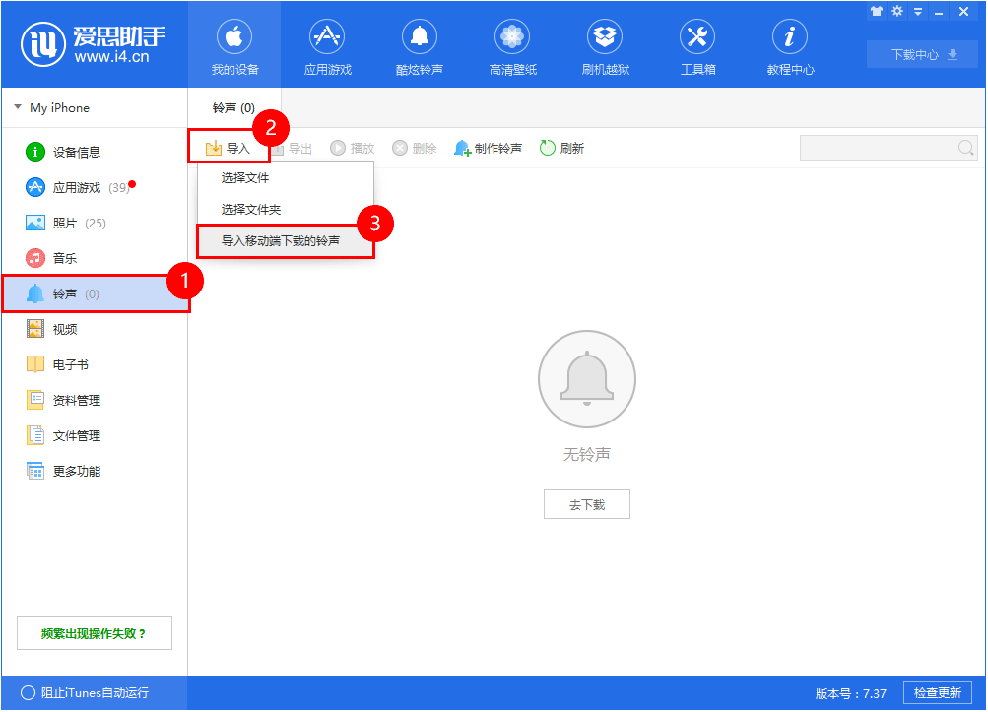This screenshot has width=988, height=712.
Task: Open the 导入 import dropdown
Action: pos(229,147)
